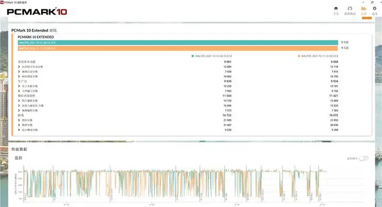Screen dimensions: 382x207
Task: Expand the photo editing score row (13 128)
Action: coord(19,100)
